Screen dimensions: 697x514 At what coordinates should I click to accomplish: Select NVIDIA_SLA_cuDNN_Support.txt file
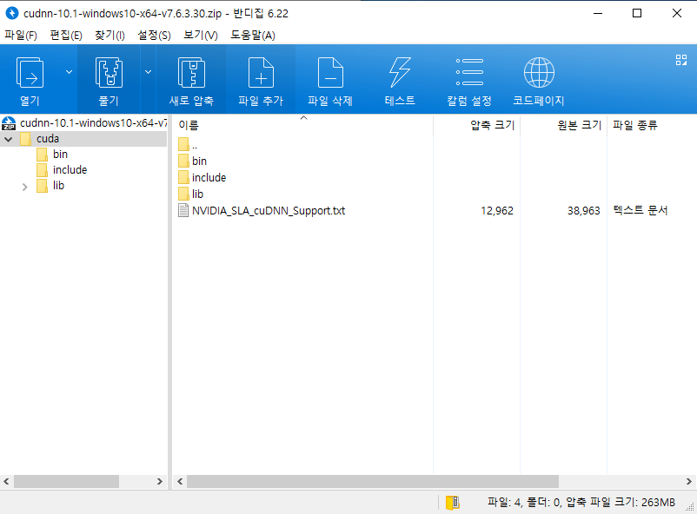[268, 211]
